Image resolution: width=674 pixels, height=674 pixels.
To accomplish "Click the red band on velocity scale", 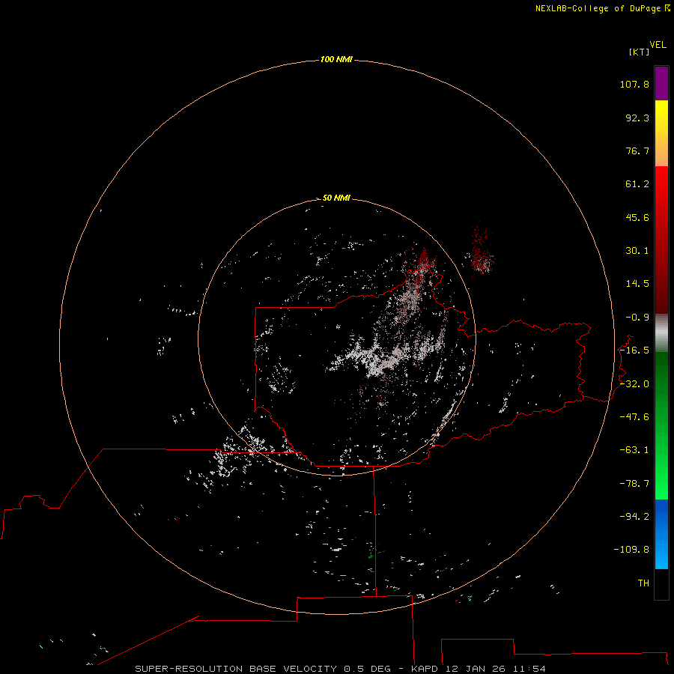I will (661, 240).
